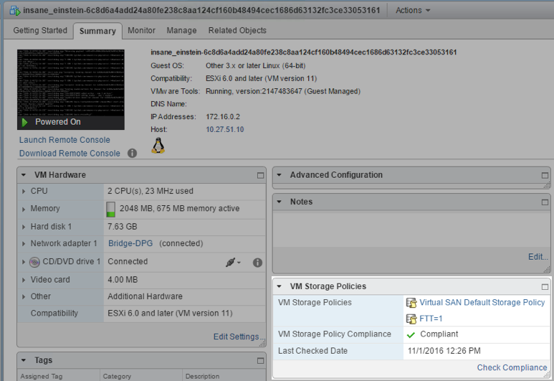
Task: Click the CD/DVD drive disc icon
Action: click(x=34, y=262)
